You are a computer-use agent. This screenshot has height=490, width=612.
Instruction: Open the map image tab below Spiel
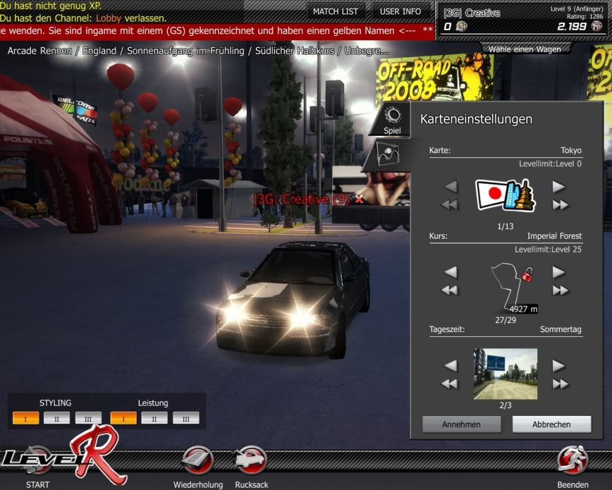391,153
